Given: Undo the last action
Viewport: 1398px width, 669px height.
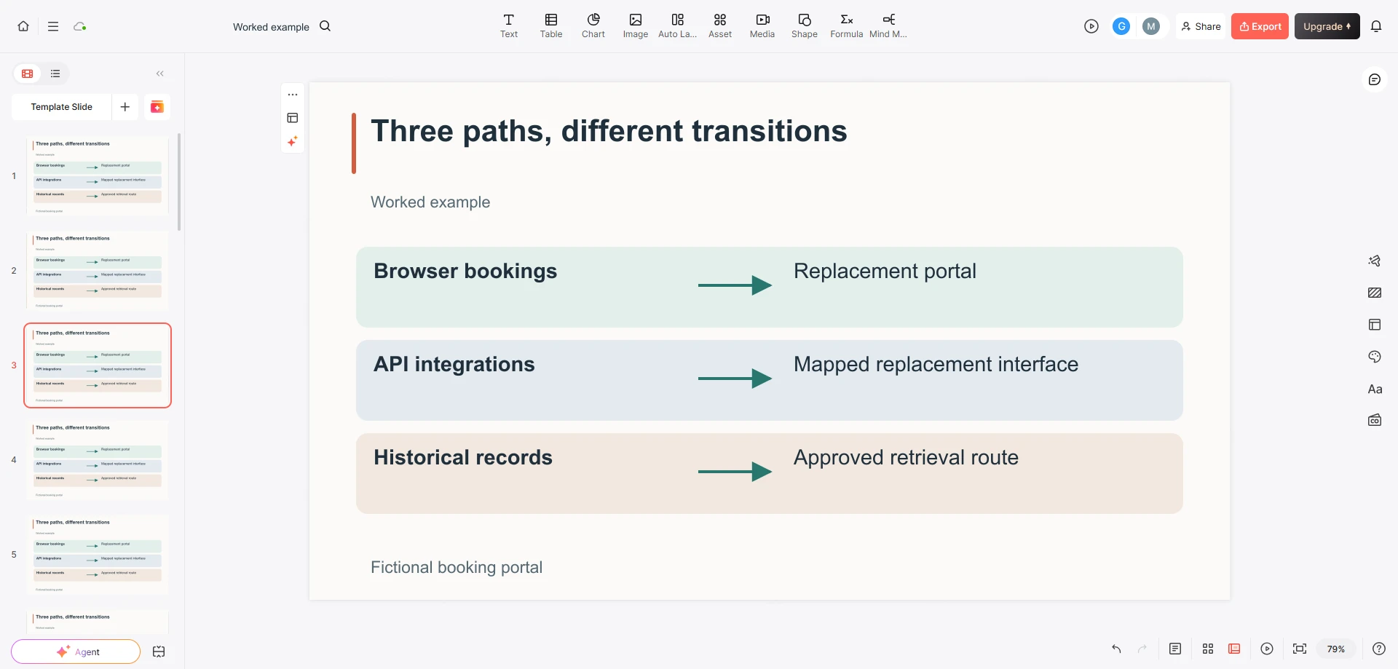Looking at the screenshot, I should pos(1116,649).
